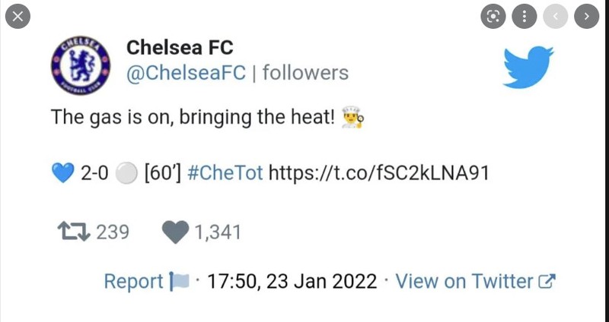Click the Report link
The height and width of the screenshot is (322, 609).
(134, 281)
